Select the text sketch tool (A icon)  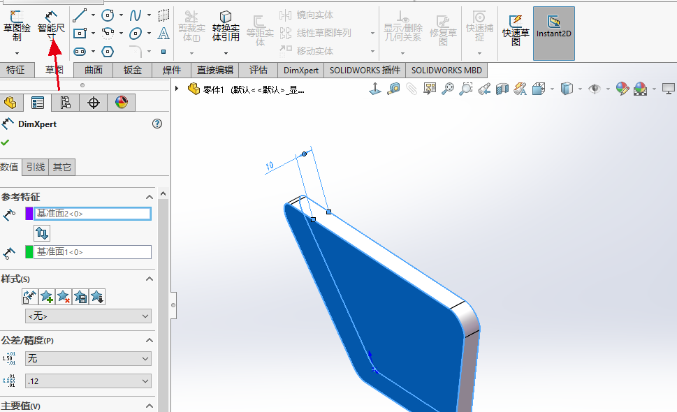[x=163, y=34]
